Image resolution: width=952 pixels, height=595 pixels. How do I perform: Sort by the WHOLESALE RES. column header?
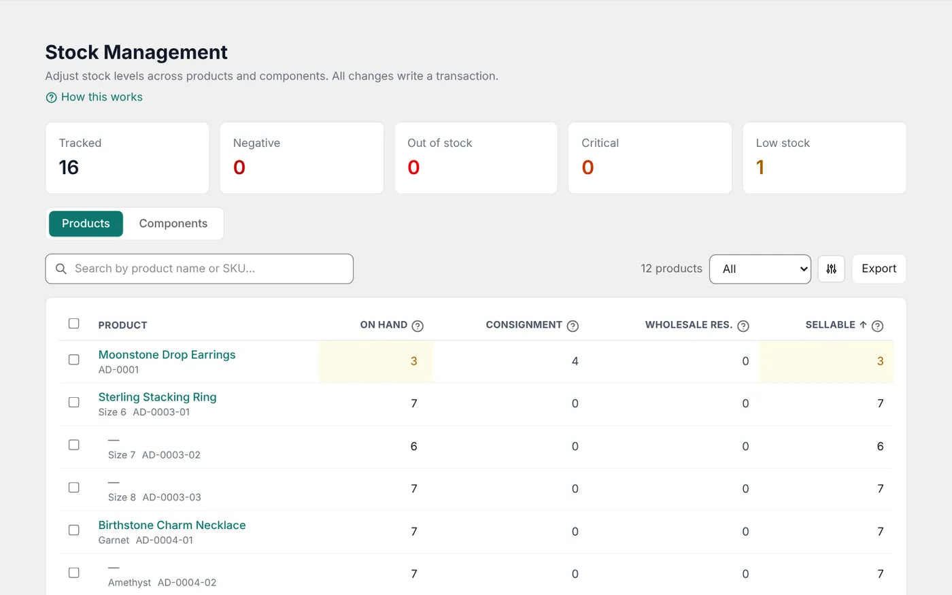tap(689, 325)
